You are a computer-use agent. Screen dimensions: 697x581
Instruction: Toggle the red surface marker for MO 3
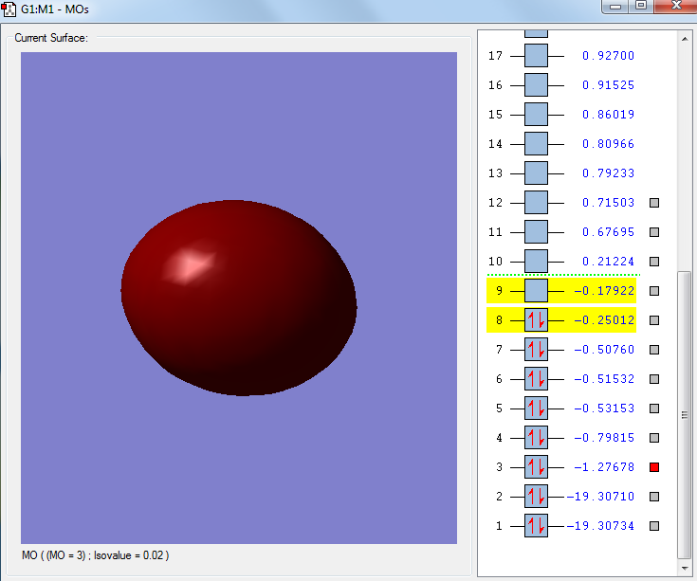(654, 467)
